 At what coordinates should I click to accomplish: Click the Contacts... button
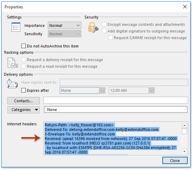[x=23, y=101]
